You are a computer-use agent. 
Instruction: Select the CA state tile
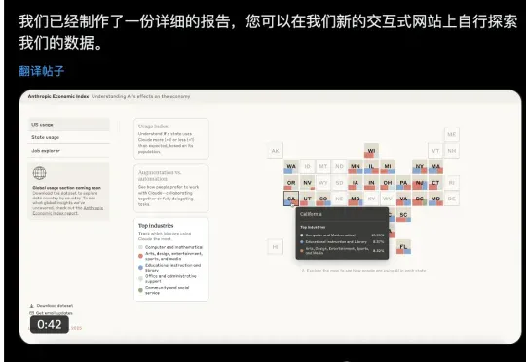(x=291, y=199)
